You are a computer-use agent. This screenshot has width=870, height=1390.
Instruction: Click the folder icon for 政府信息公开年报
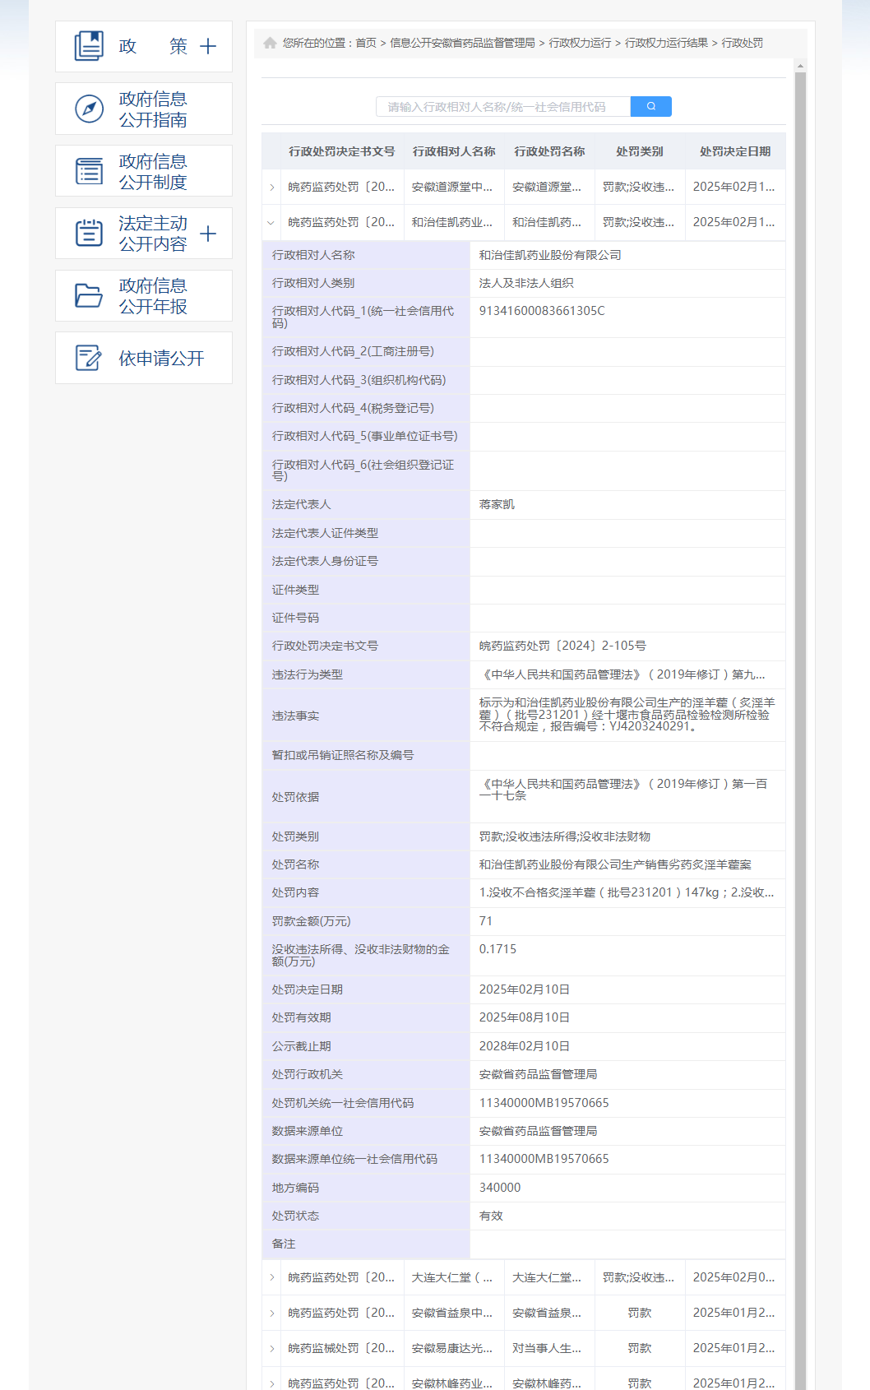click(89, 295)
